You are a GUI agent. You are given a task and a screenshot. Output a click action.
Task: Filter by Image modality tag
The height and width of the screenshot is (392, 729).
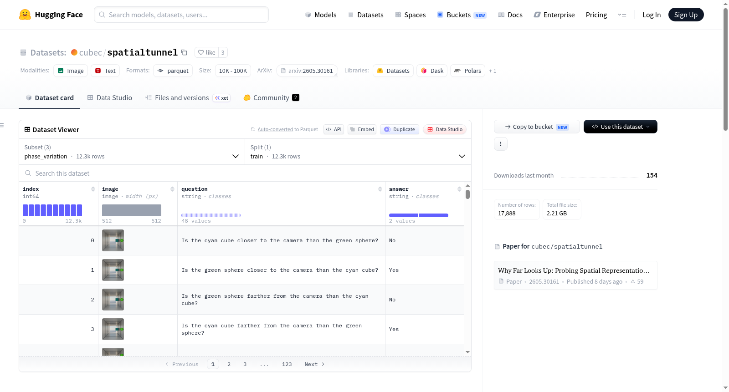71,71
